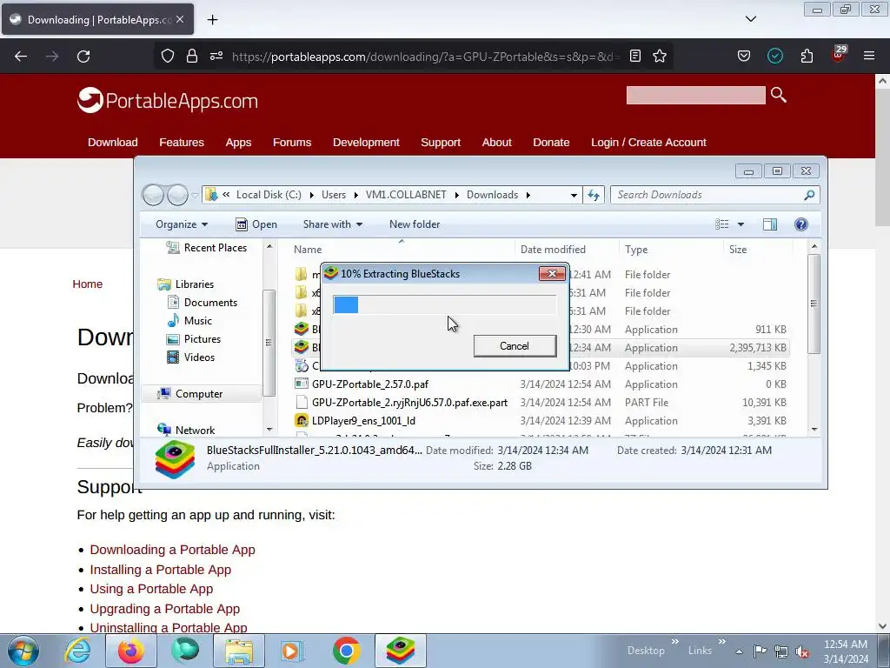This screenshot has height=668, width=890.
Task: Toggle Firefox reader view icon
Action: [635, 56]
